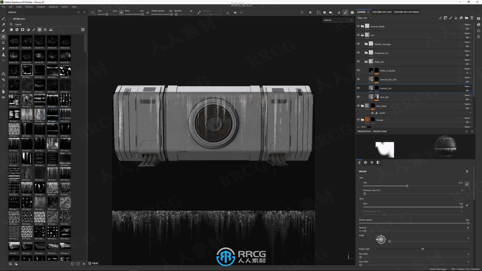The width and height of the screenshot is (482, 271).
Task: Open Follow Path Off dropdown
Action: pyautogui.click(x=423, y=249)
